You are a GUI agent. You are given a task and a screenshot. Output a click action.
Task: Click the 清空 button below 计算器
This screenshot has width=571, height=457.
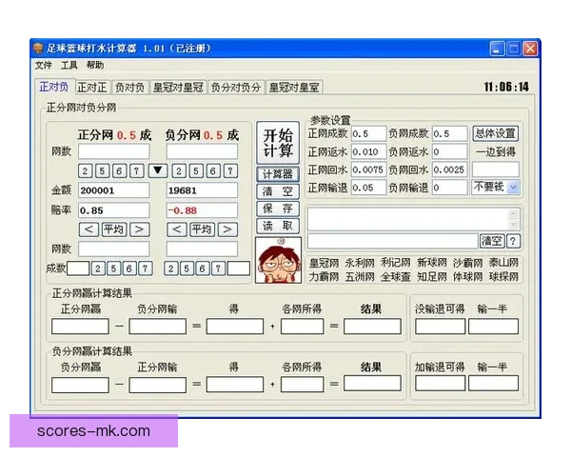278,191
